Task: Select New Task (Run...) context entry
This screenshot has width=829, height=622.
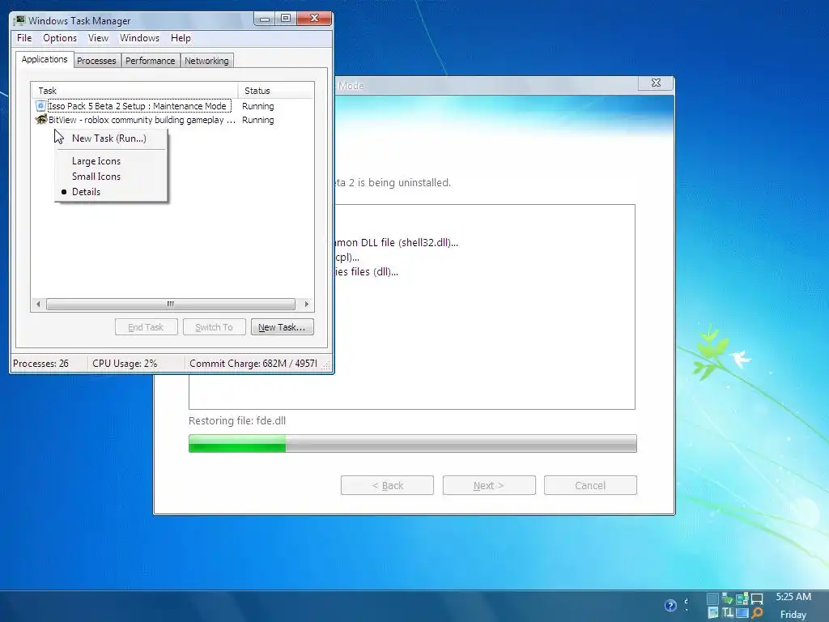Action: tap(112, 138)
